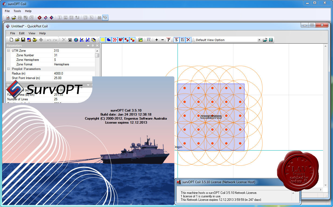The width and height of the screenshot is (333, 207).
Task: Click the blue axes origin icon
Action: [82, 40]
